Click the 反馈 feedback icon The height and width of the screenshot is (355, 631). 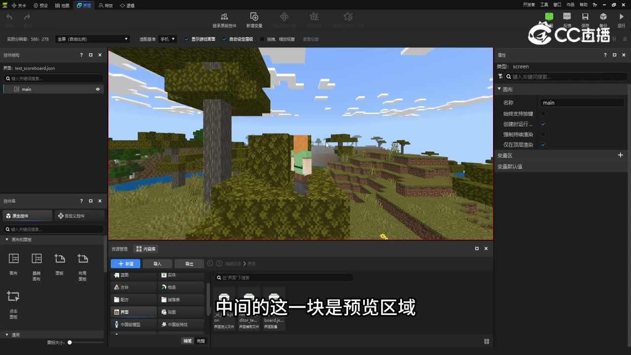(567, 17)
